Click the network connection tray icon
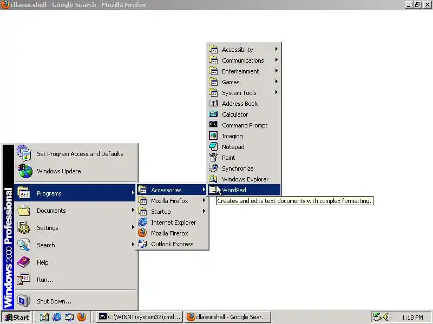This screenshot has width=433, height=324. click(377, 317)
